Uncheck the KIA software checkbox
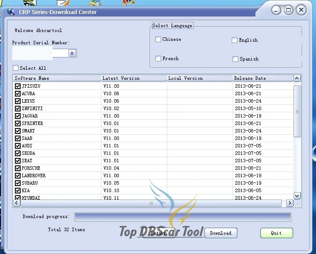The height and width of the screenshot is (254, 316). point(18,190)
